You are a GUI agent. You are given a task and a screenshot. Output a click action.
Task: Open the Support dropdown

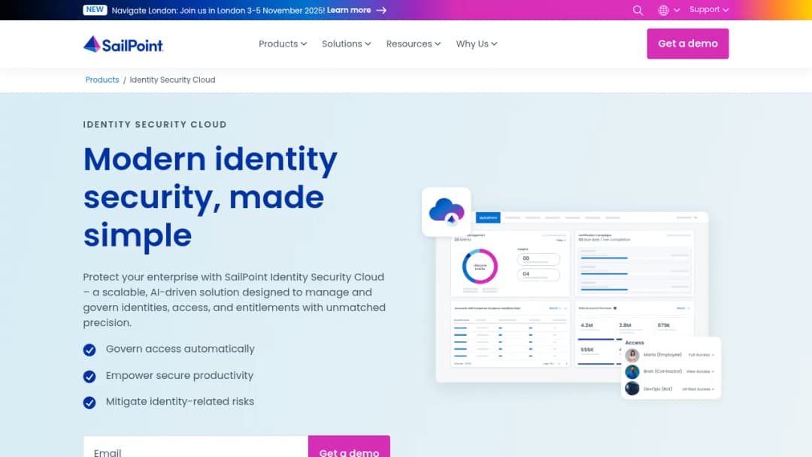click(x=709, y=10)
